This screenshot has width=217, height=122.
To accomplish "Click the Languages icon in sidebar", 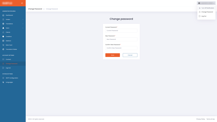I will 3,82.
